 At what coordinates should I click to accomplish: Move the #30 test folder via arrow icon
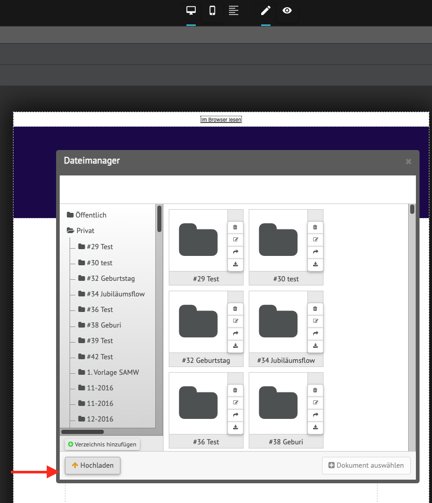point(315,252)
